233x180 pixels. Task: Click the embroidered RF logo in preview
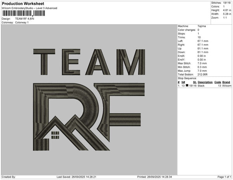click(89, 117)
